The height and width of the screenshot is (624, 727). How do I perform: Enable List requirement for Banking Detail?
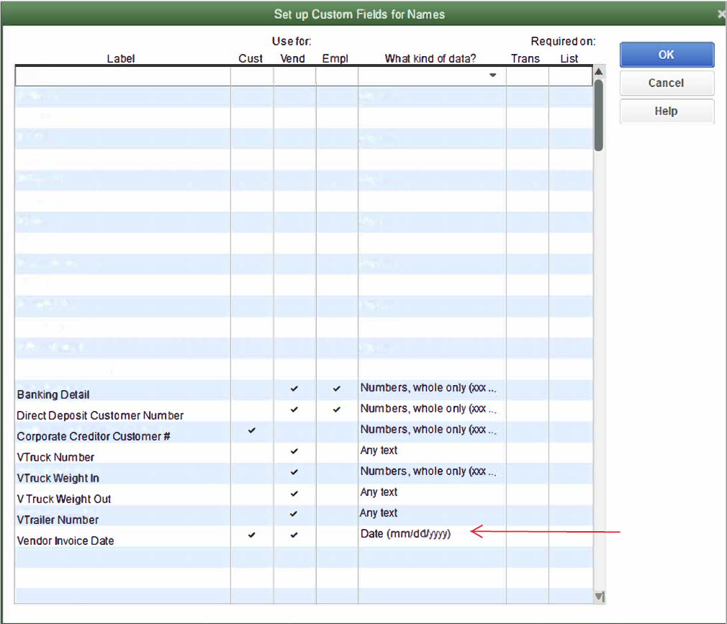[569, 388]
